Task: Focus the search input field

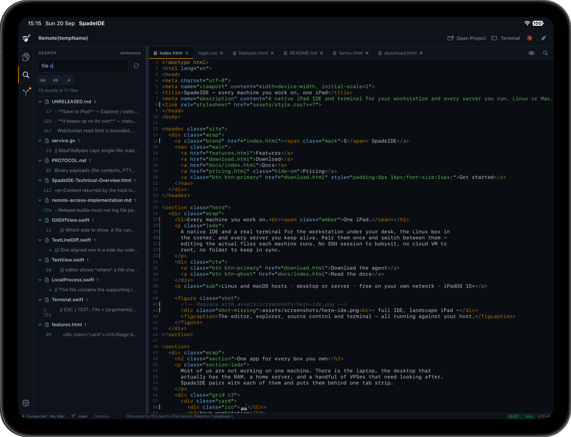Action: tap(83, 66)
